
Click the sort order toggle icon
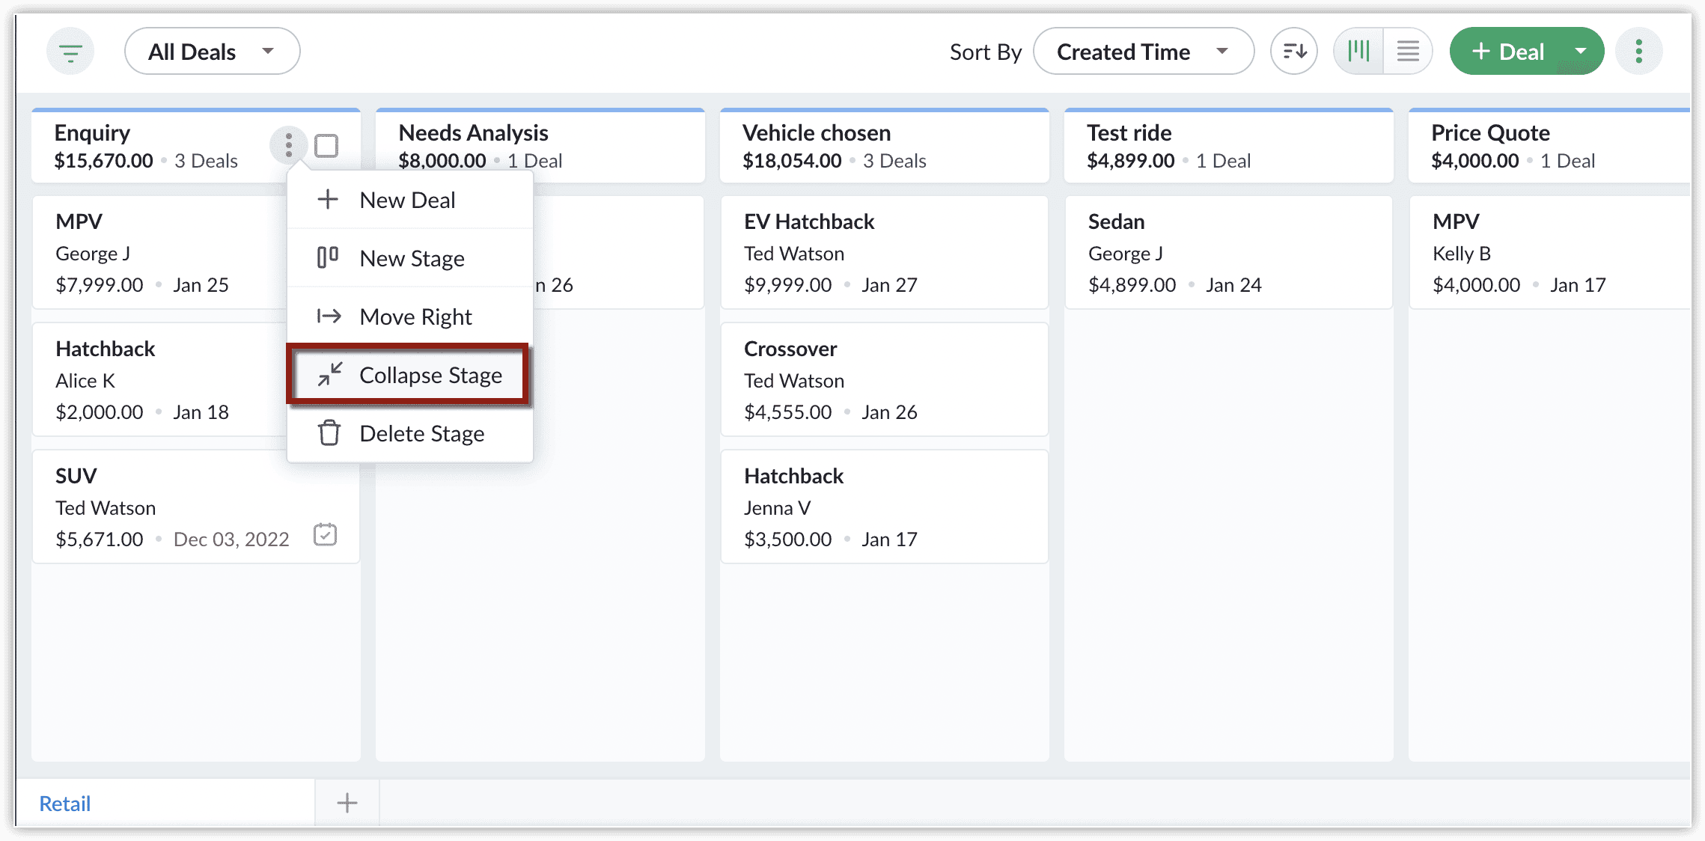tap(1293, 52)
